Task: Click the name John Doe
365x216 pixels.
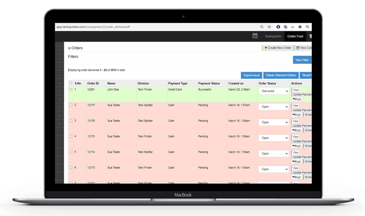Action: tap(113, 90)
